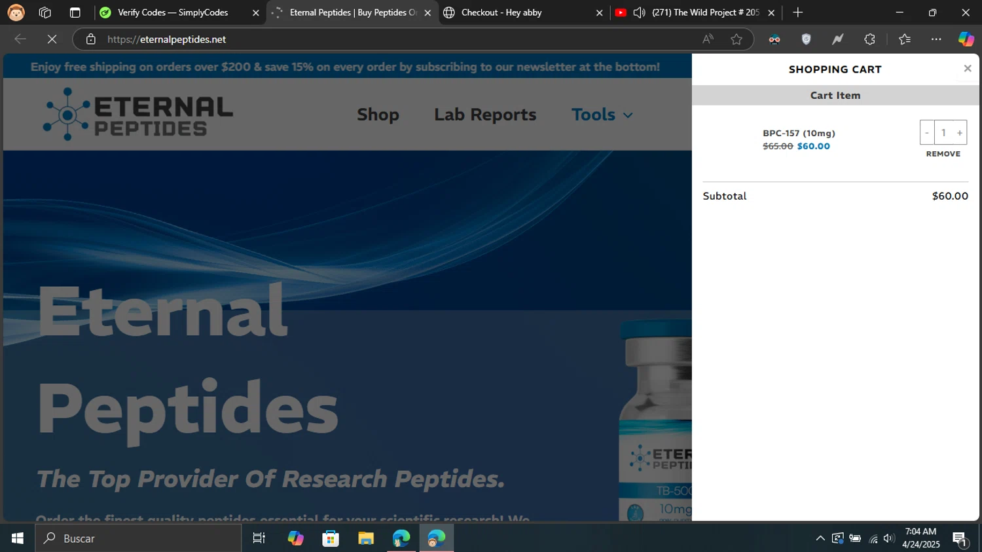Open the Windows Start menu

18,538
